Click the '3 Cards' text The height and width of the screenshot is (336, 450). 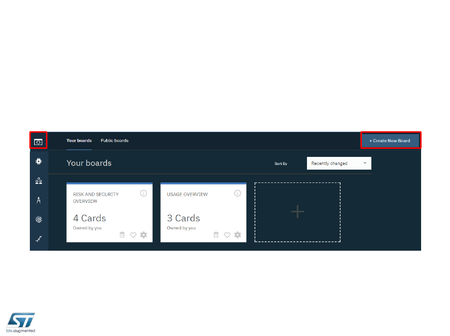coord(183,218)
